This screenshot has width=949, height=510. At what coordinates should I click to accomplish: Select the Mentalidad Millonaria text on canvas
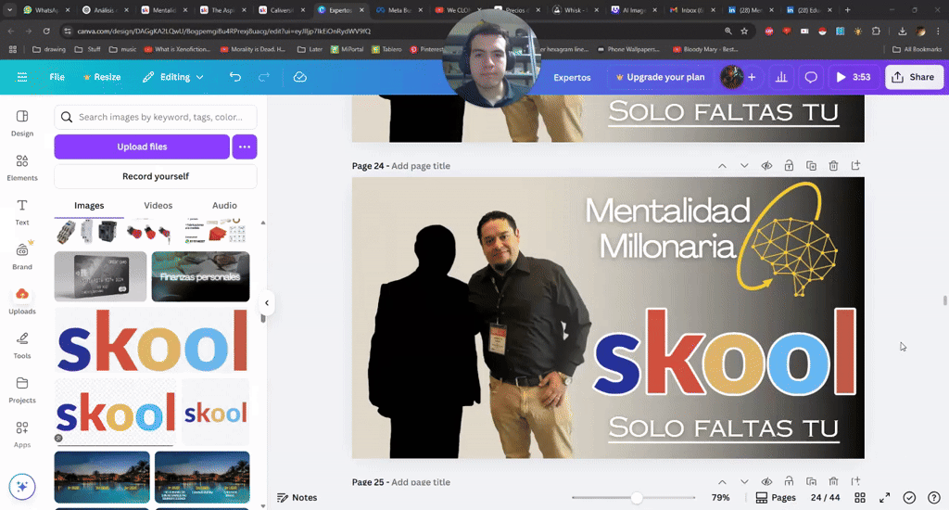coord(667,229)
